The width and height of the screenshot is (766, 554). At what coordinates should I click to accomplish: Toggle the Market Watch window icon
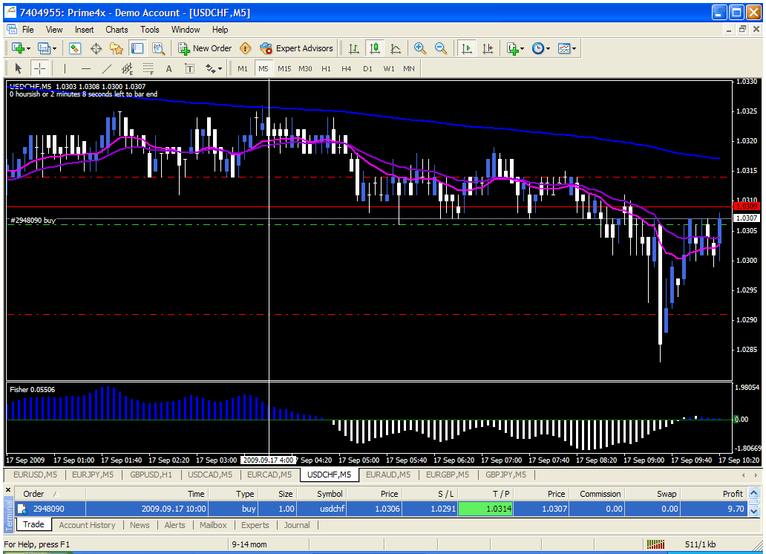(75, 48)
